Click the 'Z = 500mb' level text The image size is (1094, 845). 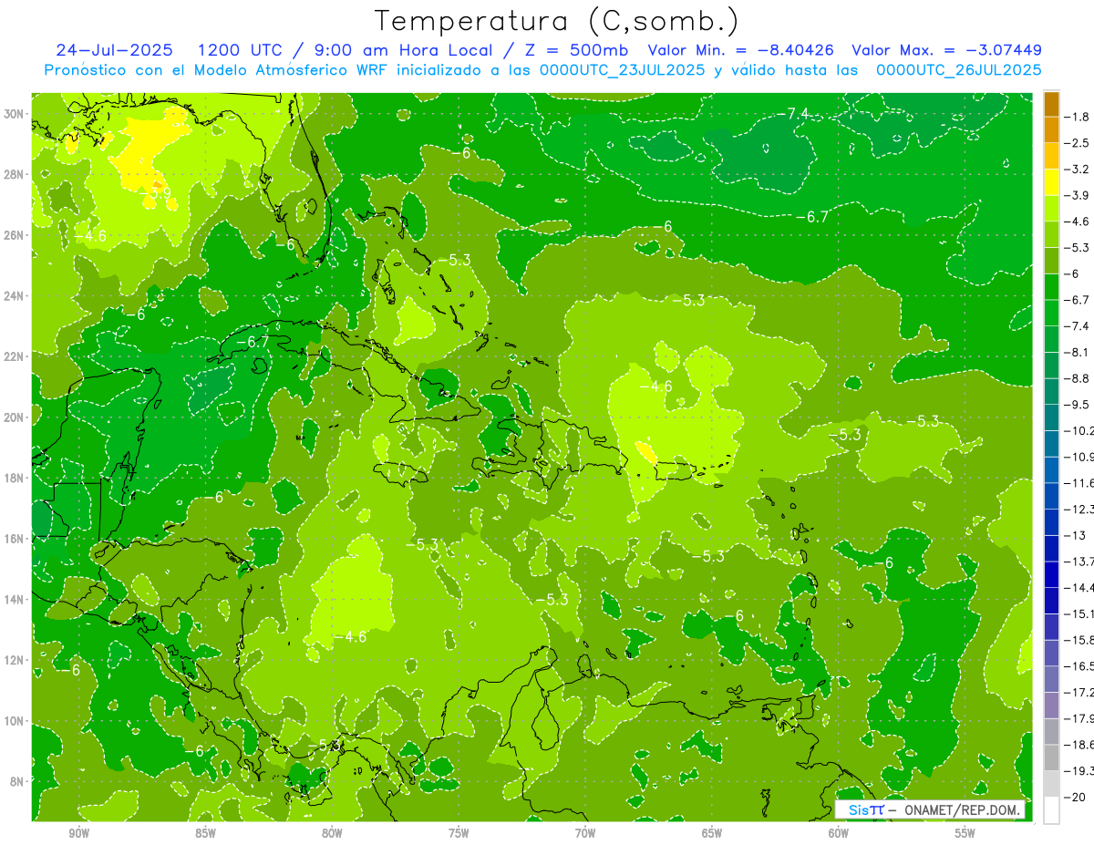pos(575,50)
